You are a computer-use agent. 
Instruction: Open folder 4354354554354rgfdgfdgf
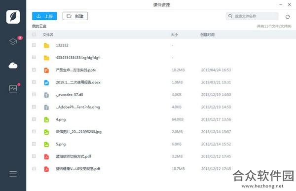[x=77, y=58]
